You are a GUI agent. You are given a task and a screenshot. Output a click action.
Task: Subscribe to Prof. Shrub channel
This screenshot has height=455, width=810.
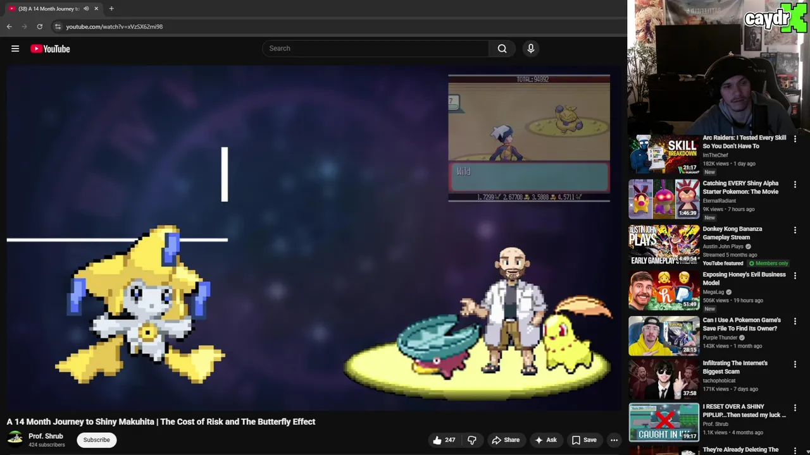(97, 440)
